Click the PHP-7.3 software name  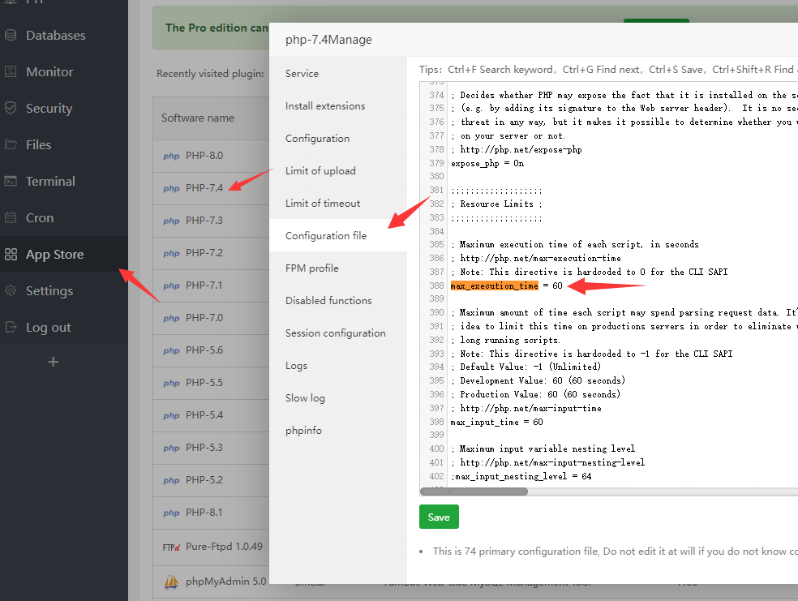tap(204, 221)
